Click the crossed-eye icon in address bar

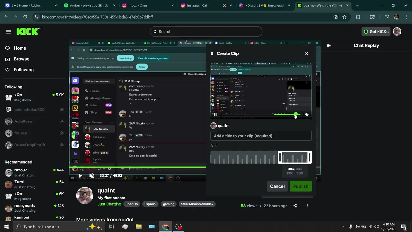(x=336, y=17)
